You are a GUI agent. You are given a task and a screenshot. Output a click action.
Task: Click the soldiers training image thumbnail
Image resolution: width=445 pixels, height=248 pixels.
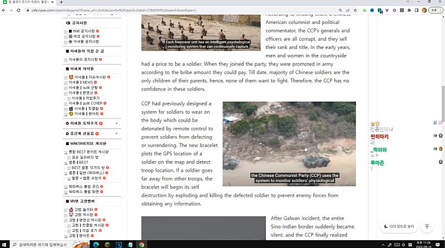201,33
